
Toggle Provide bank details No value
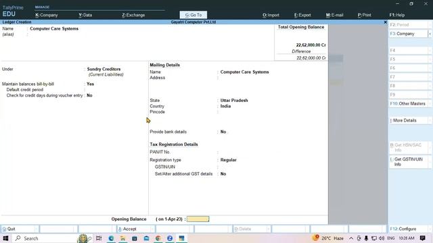pos(223,132)
